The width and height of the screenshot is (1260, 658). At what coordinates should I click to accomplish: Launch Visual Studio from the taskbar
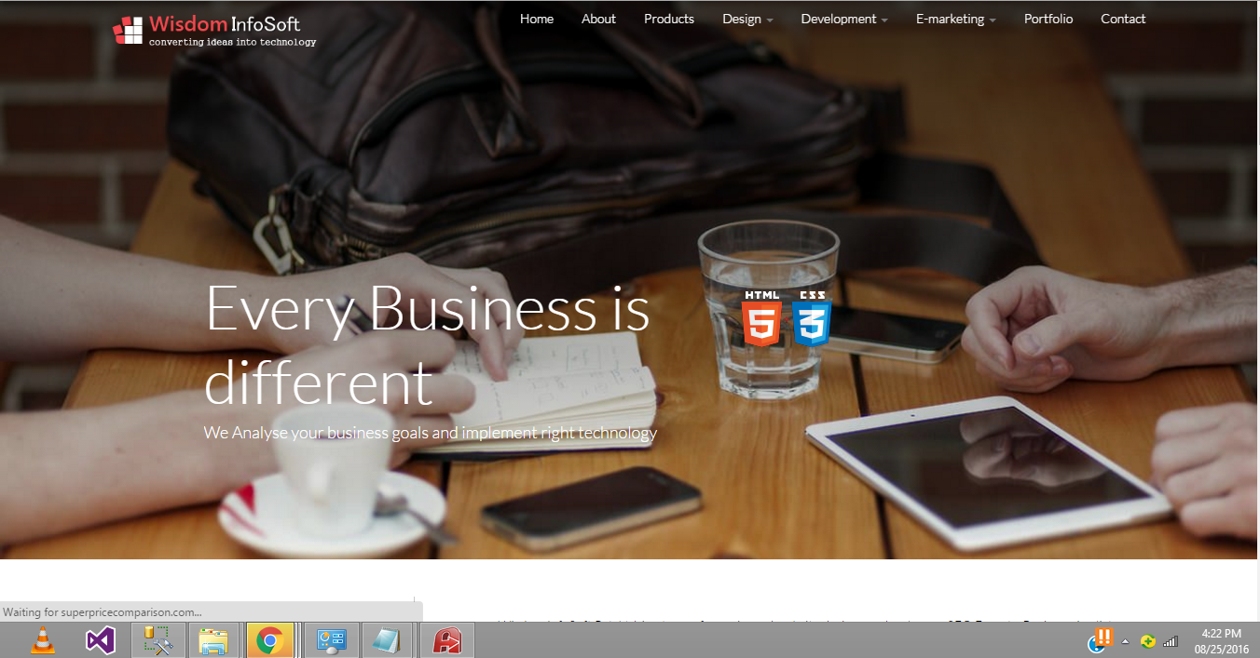pos(100,640)
